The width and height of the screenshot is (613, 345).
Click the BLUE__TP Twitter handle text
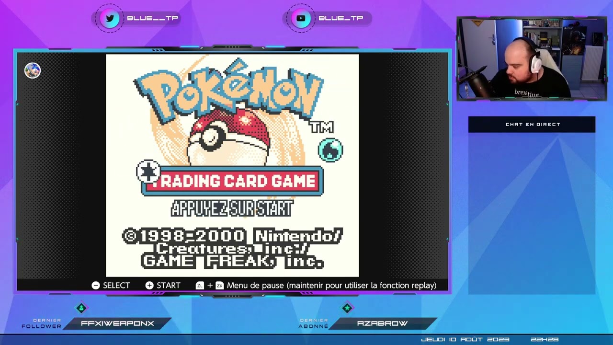[x=152, y=18]
